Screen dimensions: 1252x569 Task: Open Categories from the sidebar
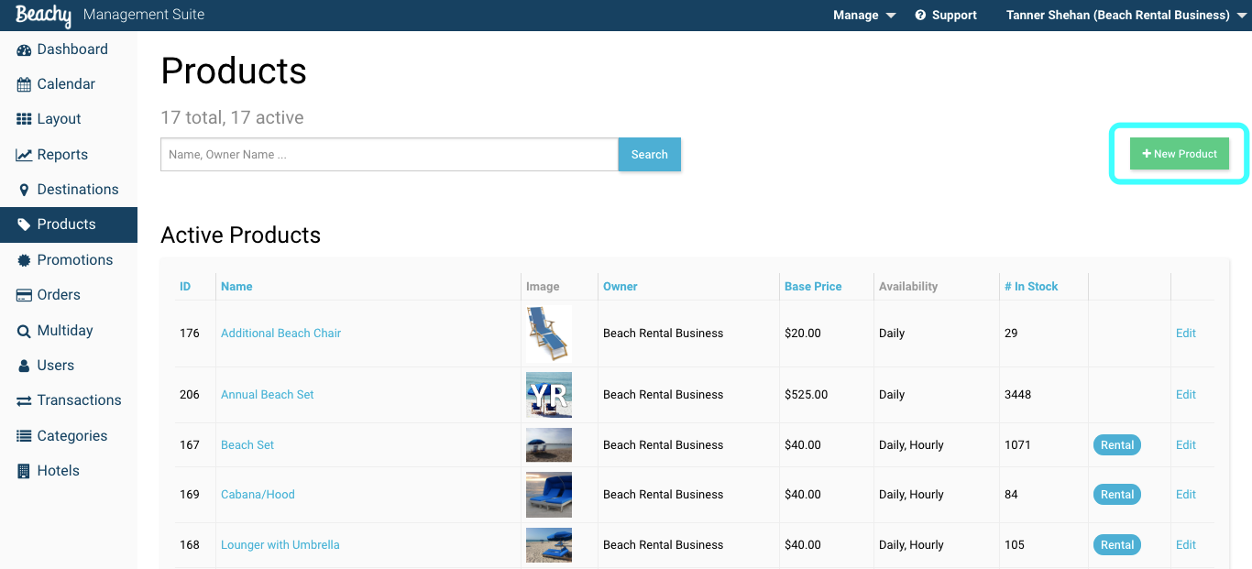point(69,436)
